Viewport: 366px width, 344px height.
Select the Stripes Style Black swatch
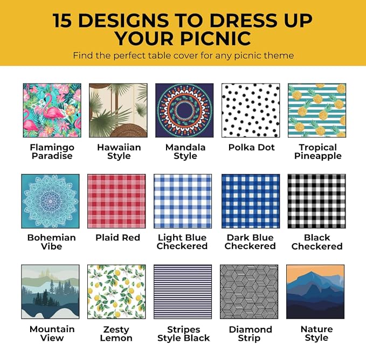click(x=183, y=292)
